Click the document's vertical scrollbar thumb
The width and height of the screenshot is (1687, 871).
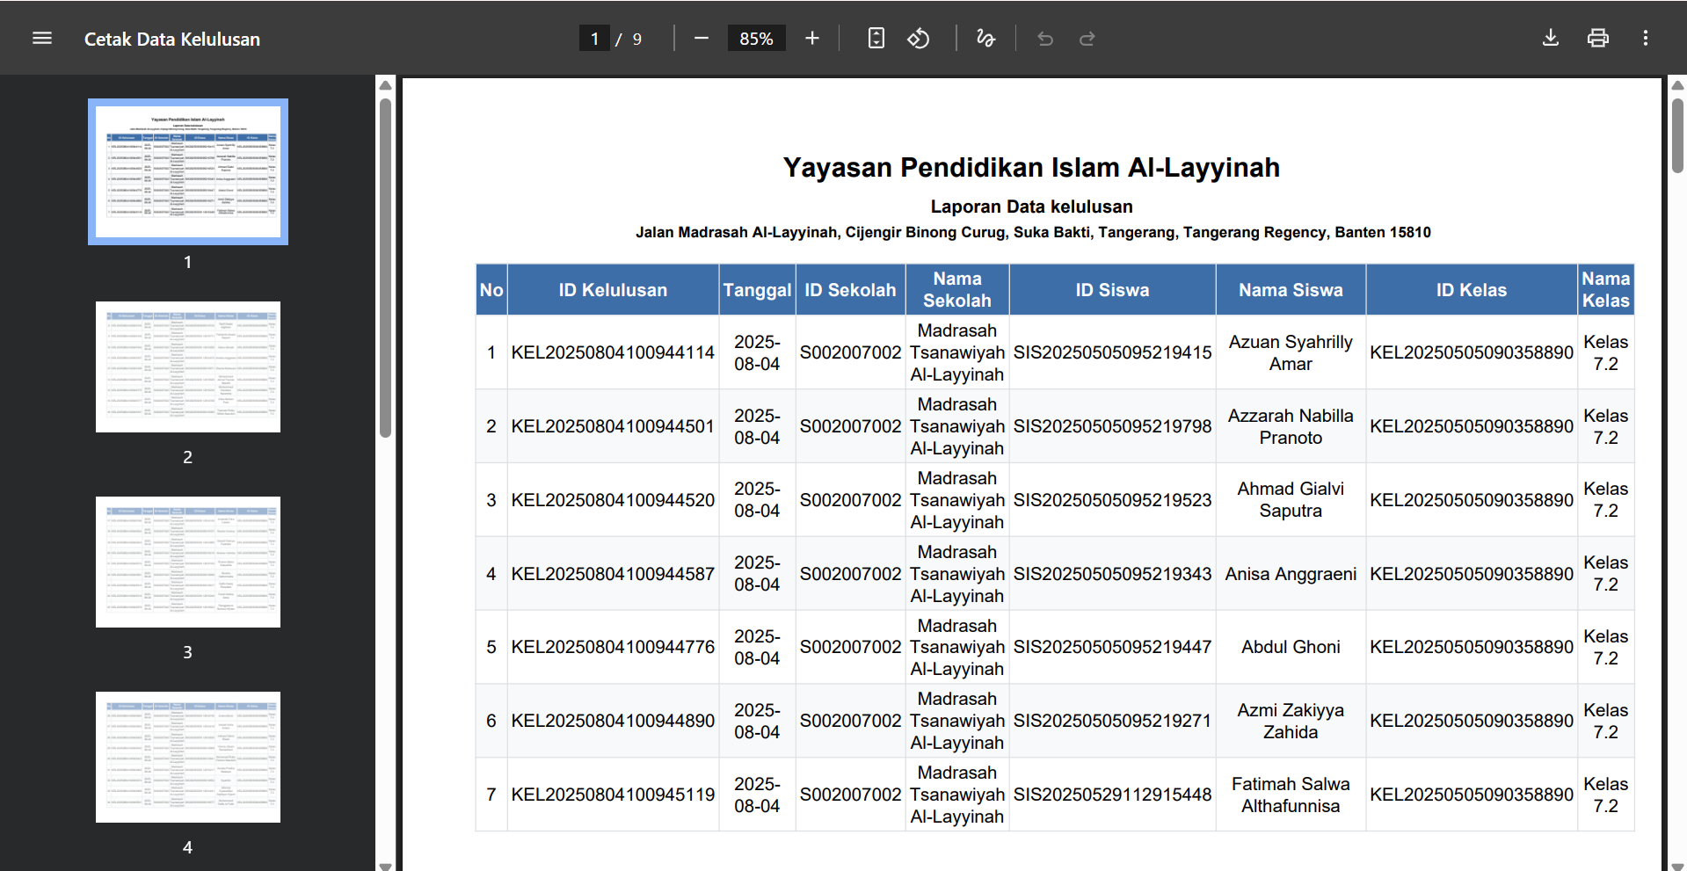point(1677,136)
